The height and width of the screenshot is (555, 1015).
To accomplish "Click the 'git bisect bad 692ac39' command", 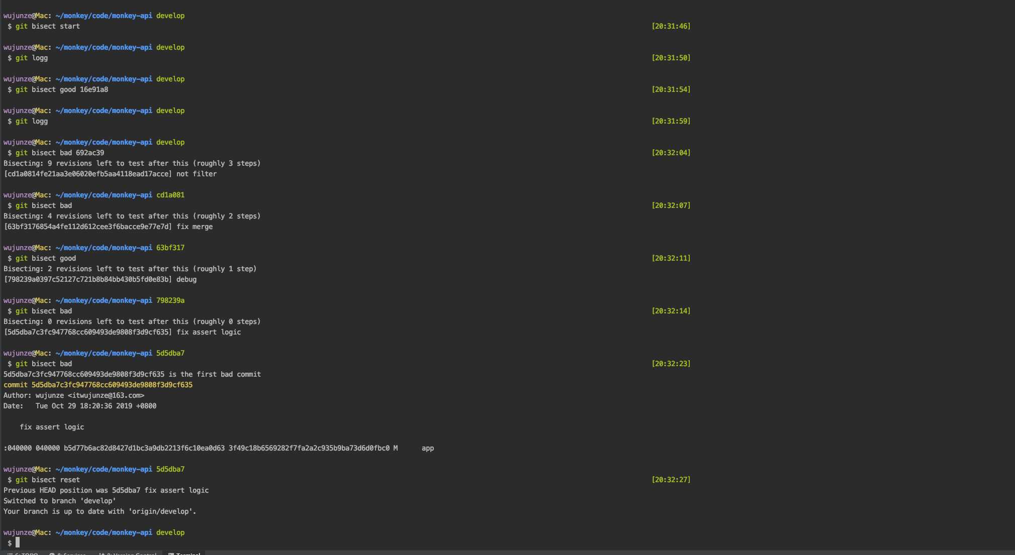I will [x=60, y=153].
